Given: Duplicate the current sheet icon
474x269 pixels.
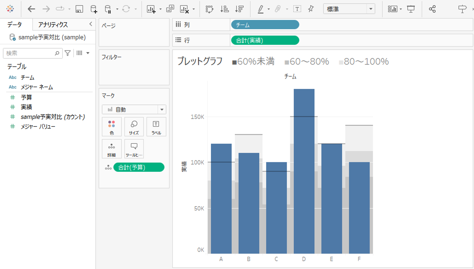Looking at the screenshot, I should (x=170, y=9).
